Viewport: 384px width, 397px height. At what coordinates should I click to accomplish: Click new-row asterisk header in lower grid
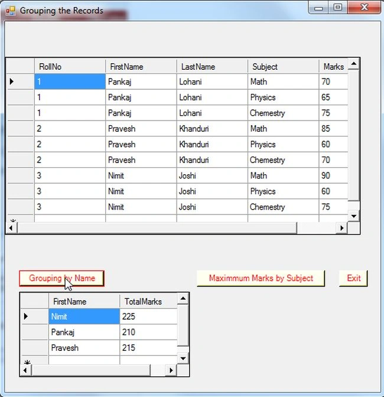pos(34,360)
